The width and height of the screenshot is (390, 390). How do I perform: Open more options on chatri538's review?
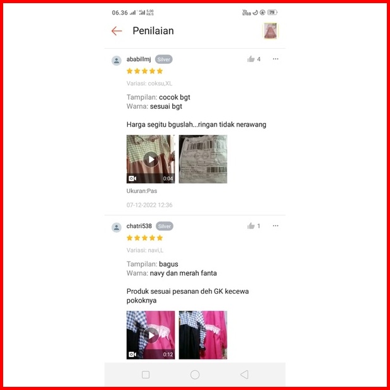coord(275,225)
